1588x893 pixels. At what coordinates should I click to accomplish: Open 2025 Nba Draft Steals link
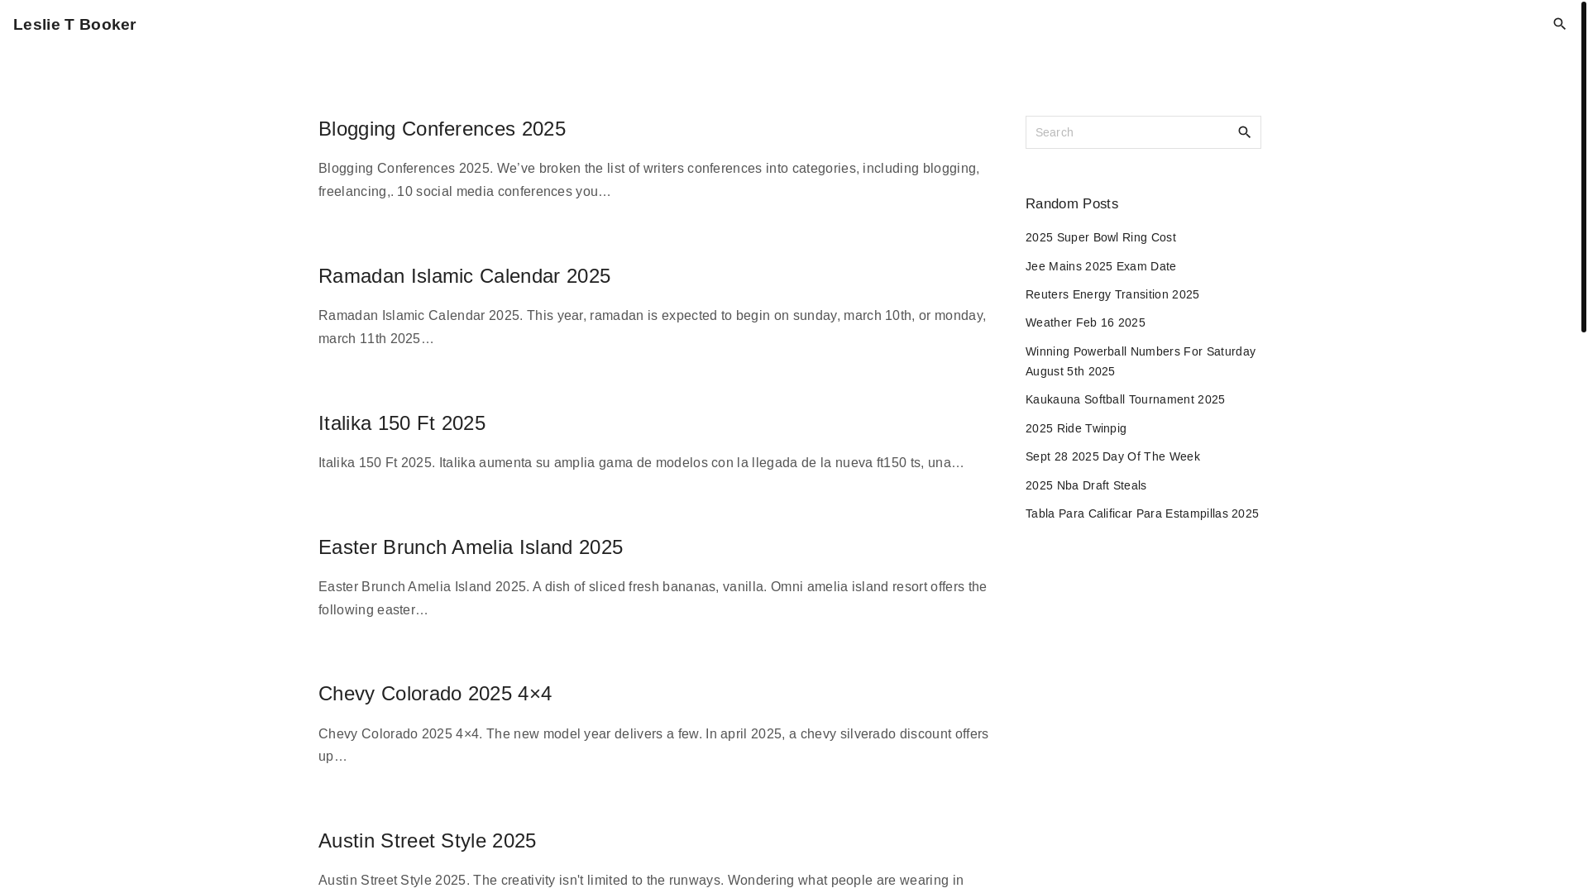click(x=1085, y=485)
